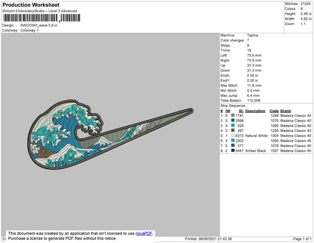This screenshot has height=243, width=314.
Task: Click the Max Stitch value 11.8 mm
Action: coord(254,85)
